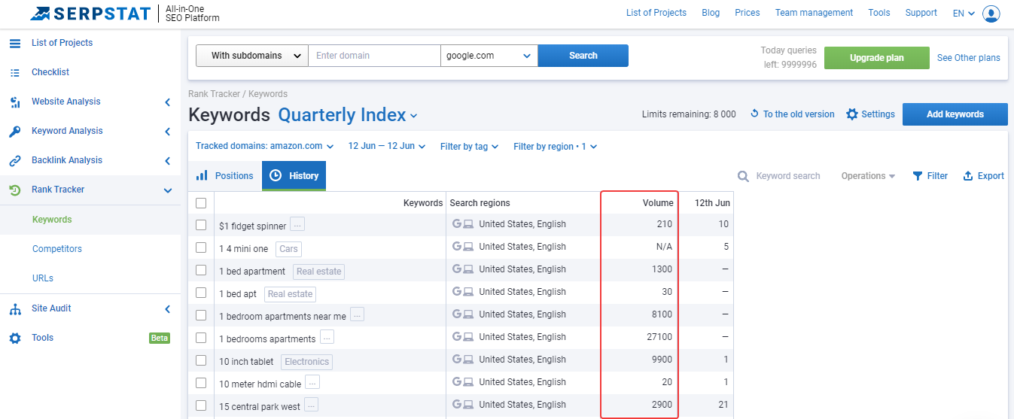Click the Site Audit hierarchy icon
The width and height of the screenshot is (1014, 419).
pyautogui.click(x=15, y=308)
